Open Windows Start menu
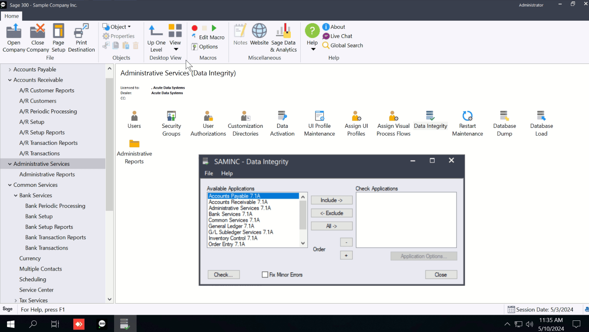589x332 pixels. tap(11, 324)
